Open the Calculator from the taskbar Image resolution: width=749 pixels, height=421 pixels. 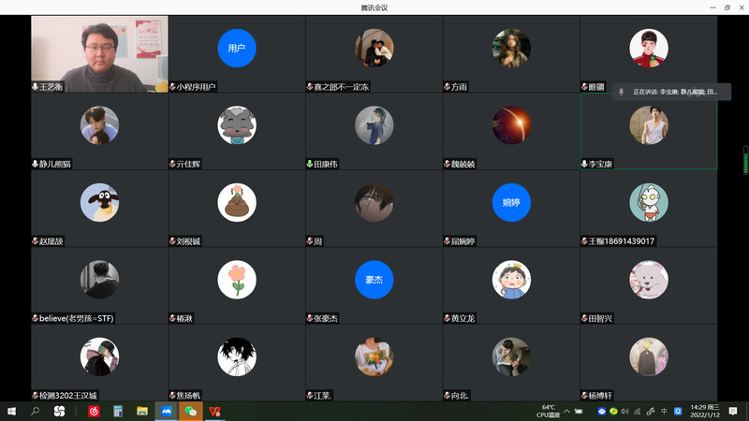pyautogui.click(x=118, y=411)
